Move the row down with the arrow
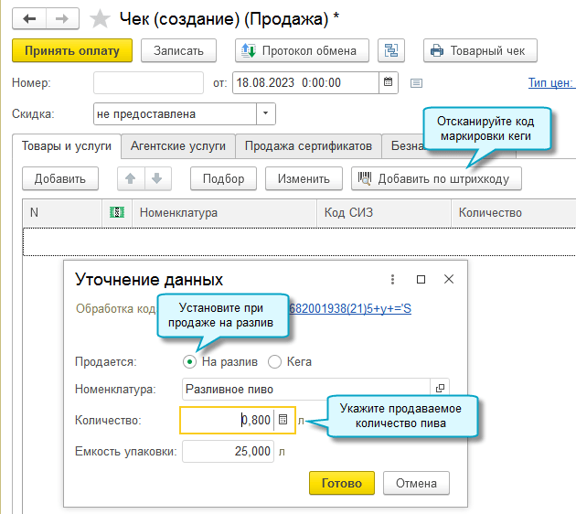Viewport: 576px width, 514px height. (x=156, y=178)
